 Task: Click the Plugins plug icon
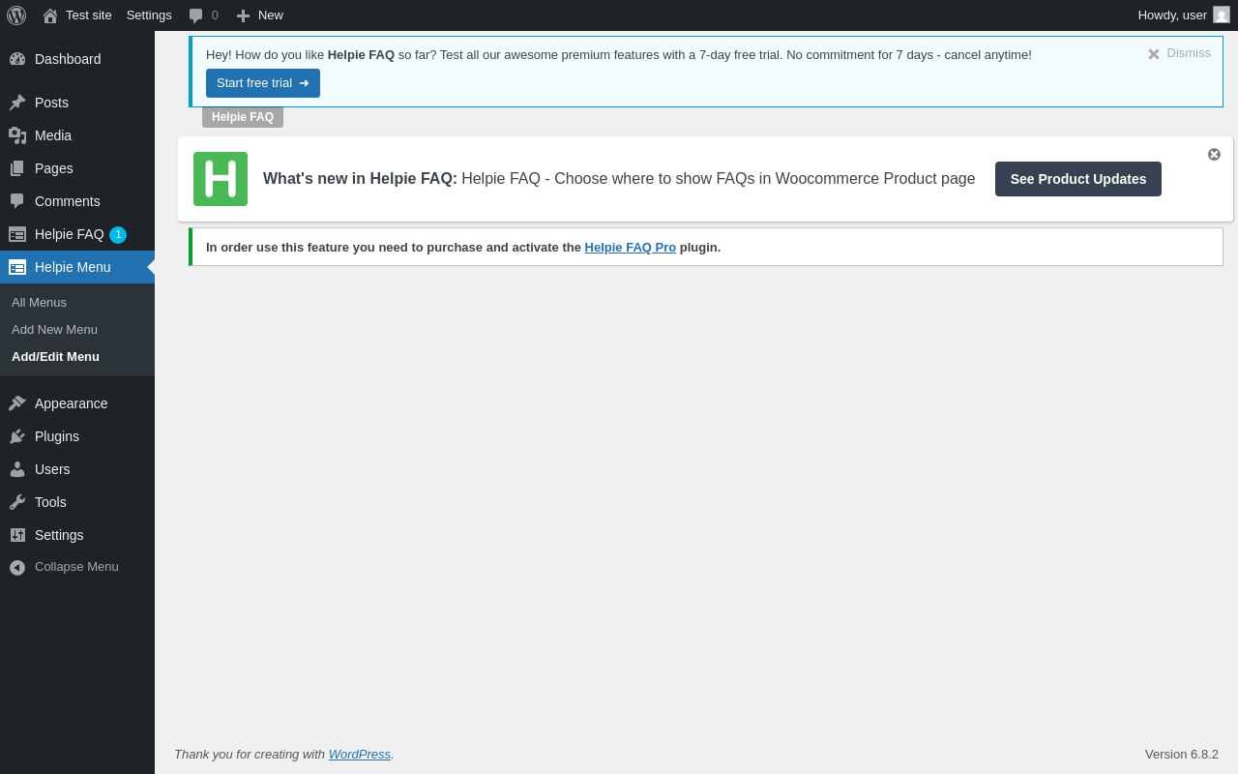pyautogui.click(x=17, y=436)
